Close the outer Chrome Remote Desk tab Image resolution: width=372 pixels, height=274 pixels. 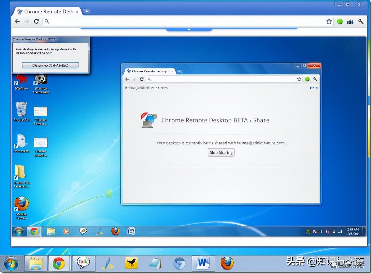(77, 12)
